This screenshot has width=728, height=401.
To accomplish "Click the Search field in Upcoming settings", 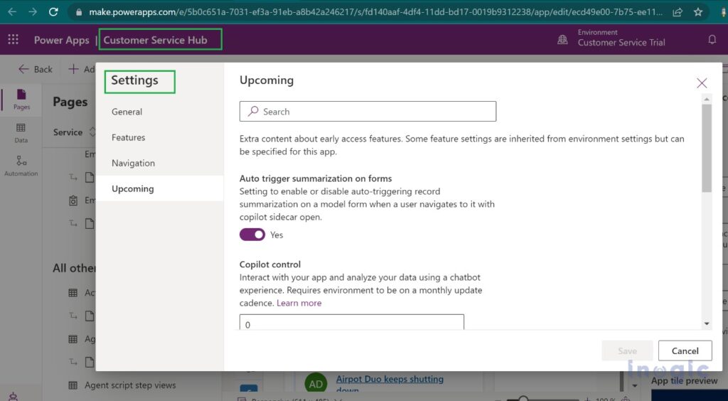I will [368, 112].
